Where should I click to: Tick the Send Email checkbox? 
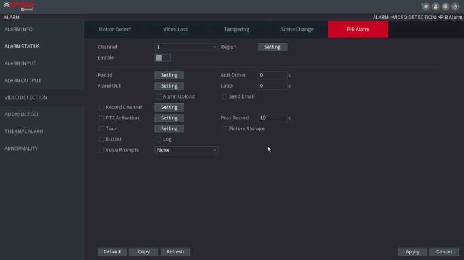(x=224, y=97)
